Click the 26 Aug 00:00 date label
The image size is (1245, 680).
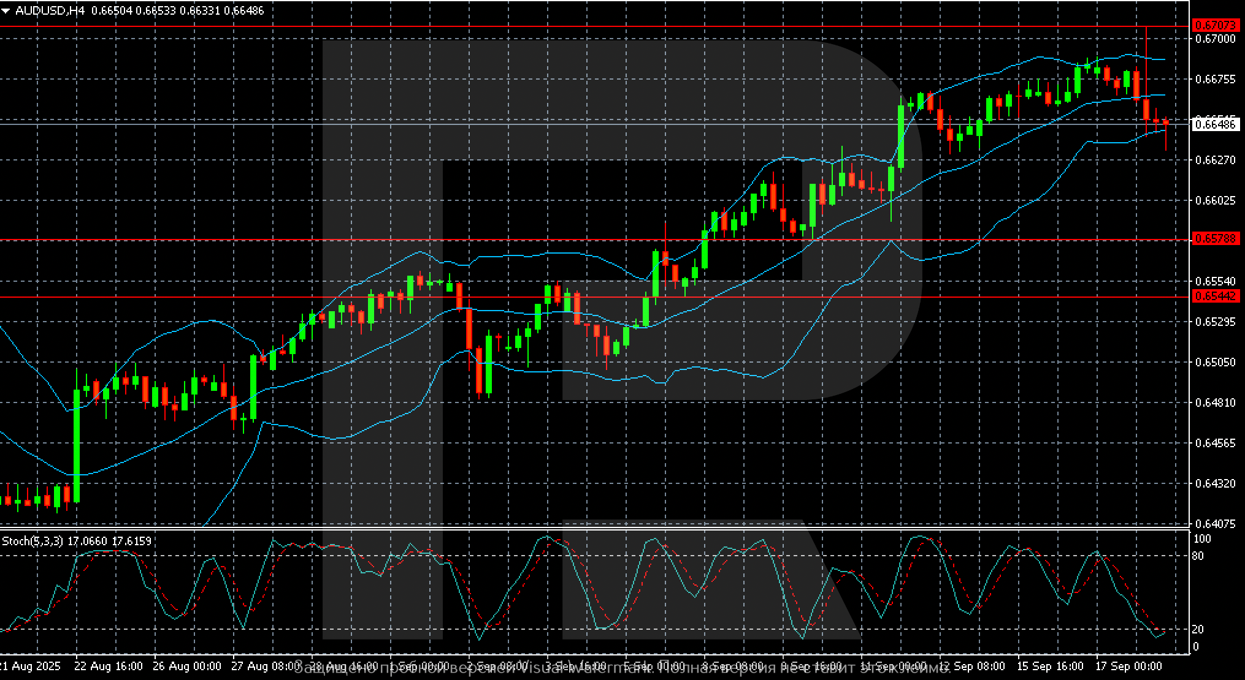187,666
